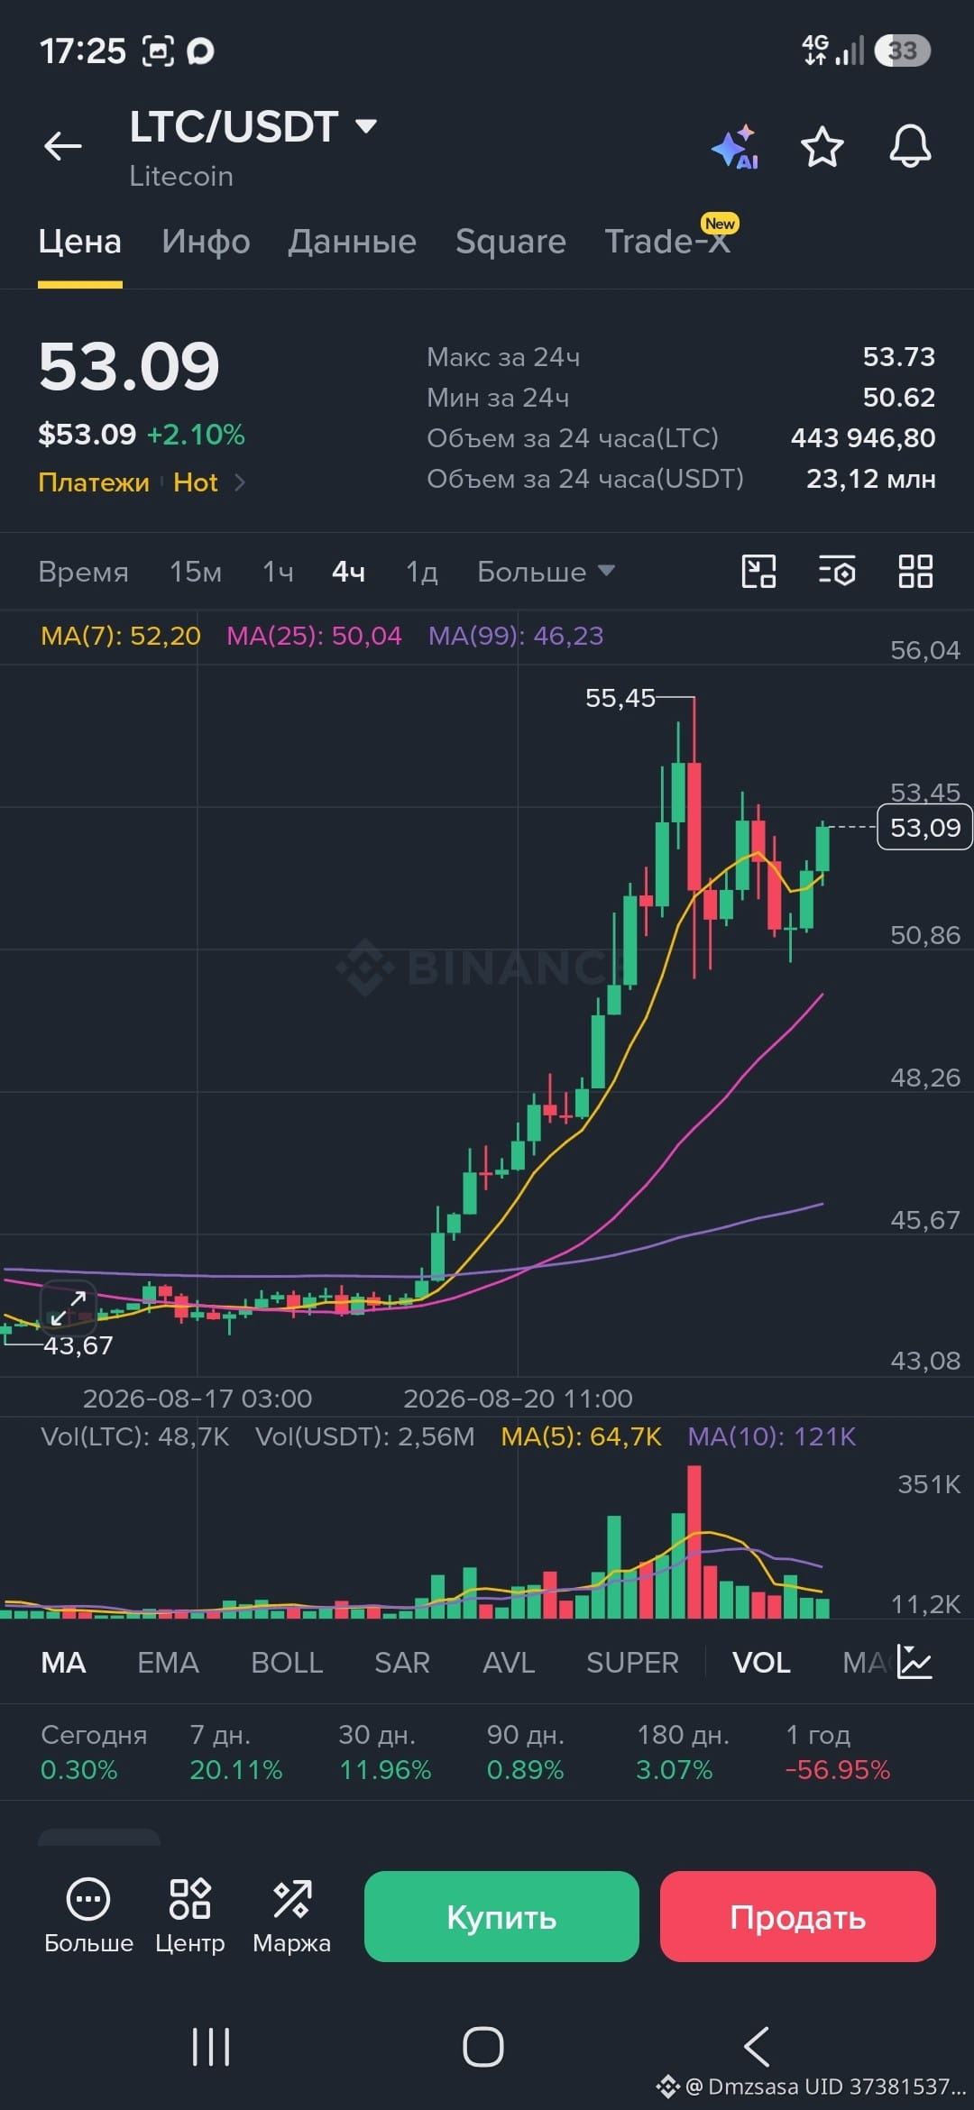The image size is (974, 2110).
Task: Tap the large 53.09 price
Action: (129, 367)
